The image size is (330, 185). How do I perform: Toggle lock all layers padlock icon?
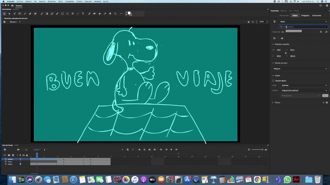27,155
